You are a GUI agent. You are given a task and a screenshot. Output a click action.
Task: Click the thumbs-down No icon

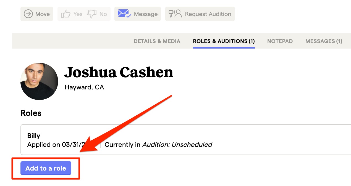click(92, 14)
